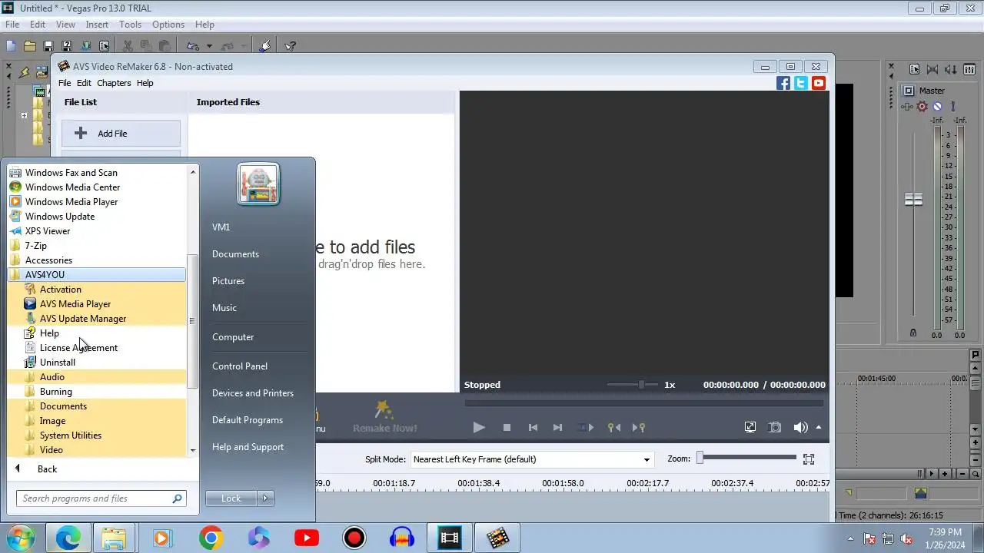984x553 pixels.
Task: Click the next scene icon in AVS player
Action: [x=586, y=428]
